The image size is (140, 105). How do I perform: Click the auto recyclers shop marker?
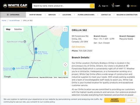coord(14,69)
